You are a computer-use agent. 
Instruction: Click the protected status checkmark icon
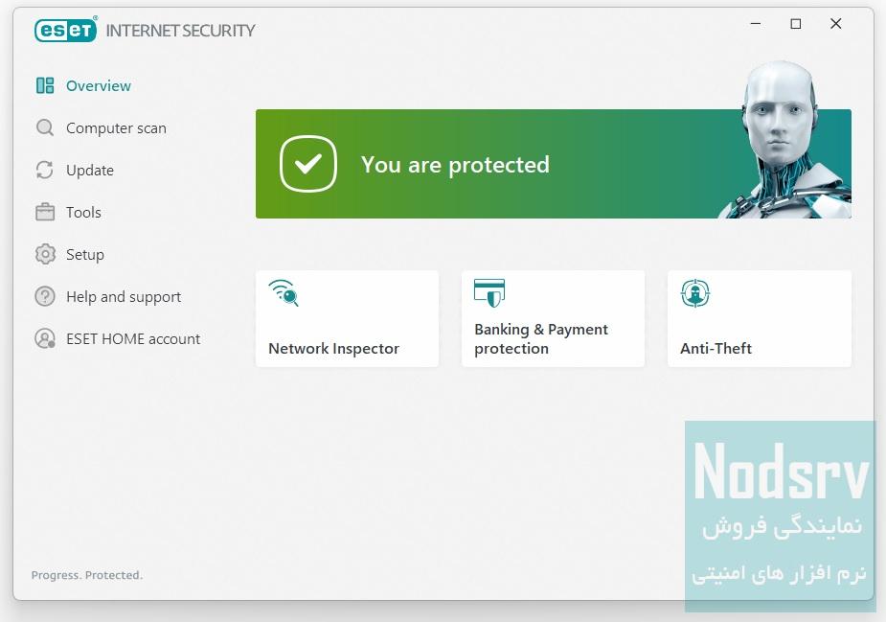pos(308,164)
